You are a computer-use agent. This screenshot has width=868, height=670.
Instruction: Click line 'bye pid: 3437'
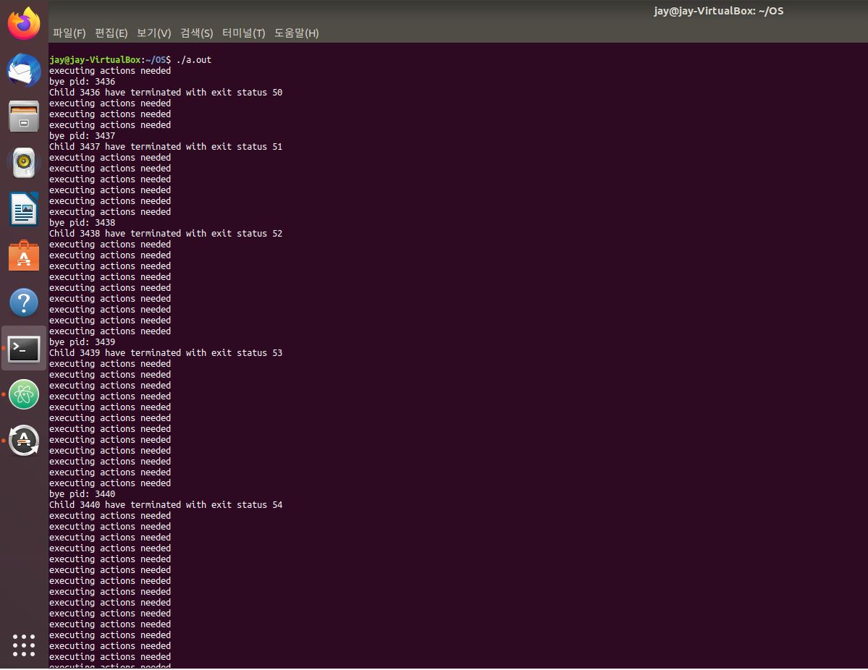coord(83,136)
